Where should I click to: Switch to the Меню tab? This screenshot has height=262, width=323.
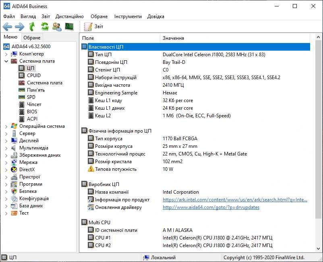[10, 37]
